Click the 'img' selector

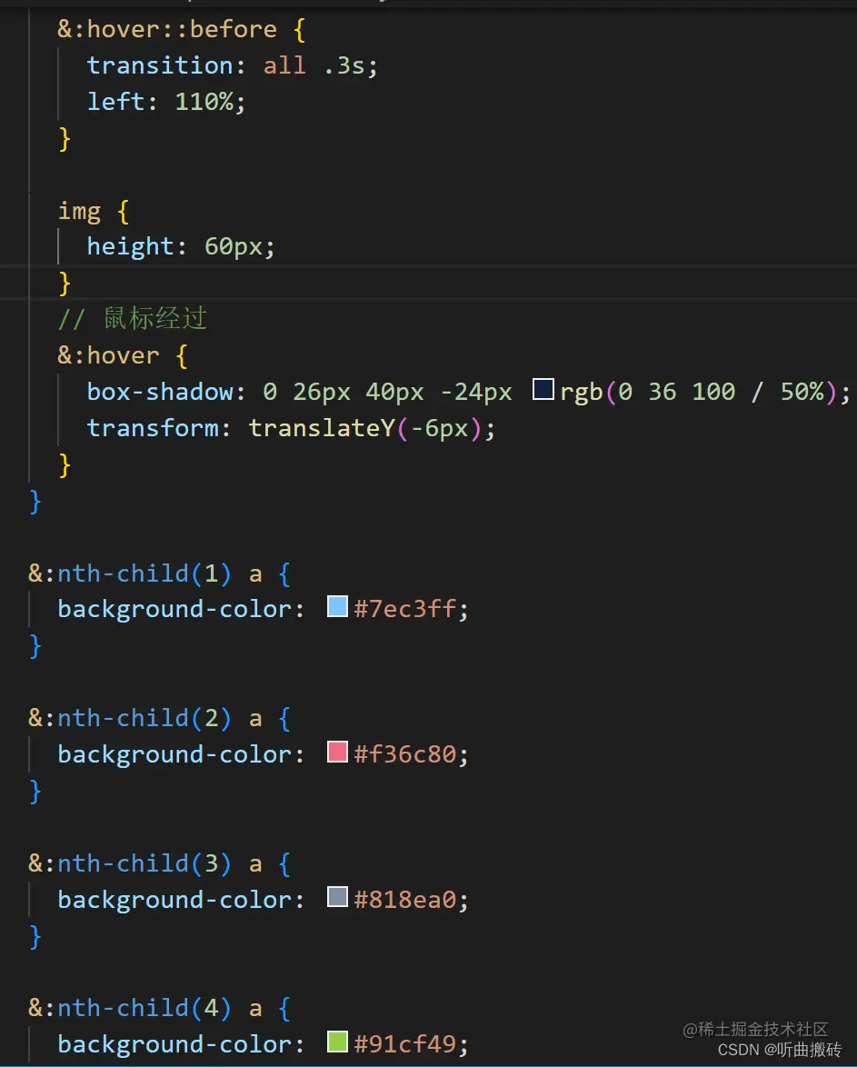(79, 211)
